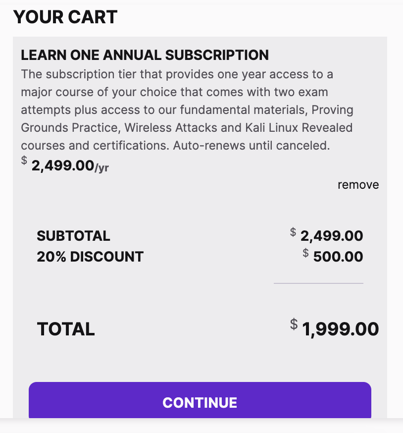Click the dollar sign beside the discount amount
403x433 pixels.
(305, 253)
